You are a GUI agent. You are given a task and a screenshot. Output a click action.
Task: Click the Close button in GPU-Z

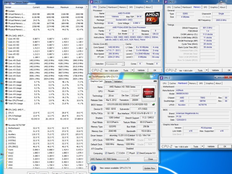pyautogui.click(x=150, y=159)
